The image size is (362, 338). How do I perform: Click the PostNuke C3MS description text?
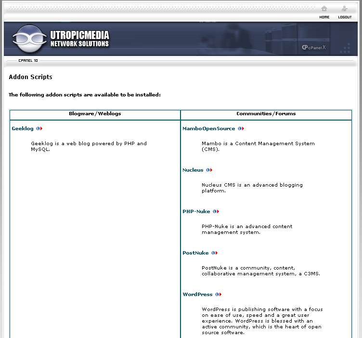(261, 270)
